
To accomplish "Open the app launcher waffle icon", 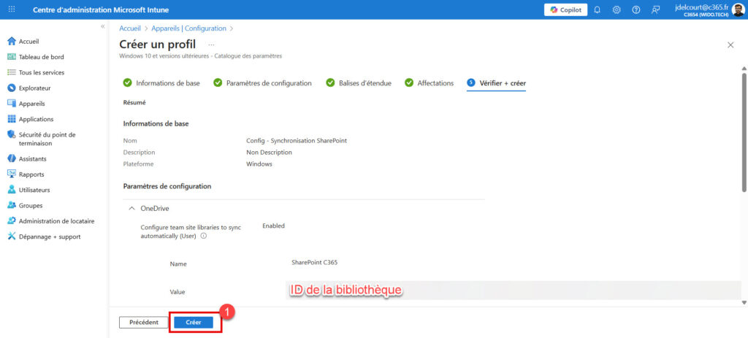I will [12, 9].
